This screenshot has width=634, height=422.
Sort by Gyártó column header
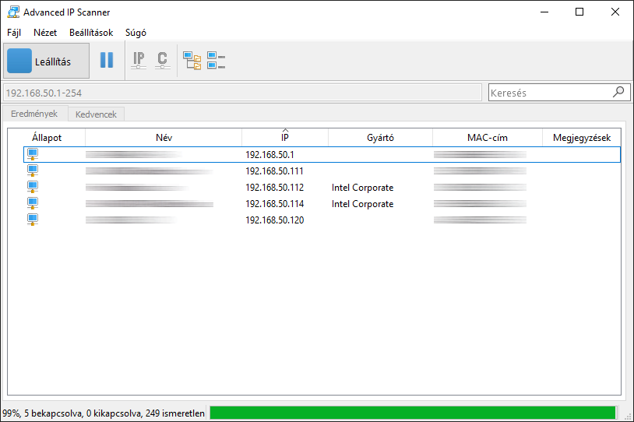pos(381,138)
